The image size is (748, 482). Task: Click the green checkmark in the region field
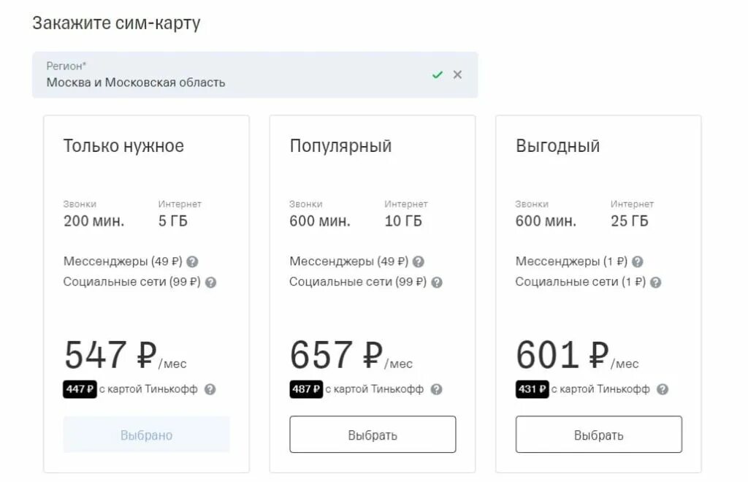pyautogui.click(x=437, y=74)
